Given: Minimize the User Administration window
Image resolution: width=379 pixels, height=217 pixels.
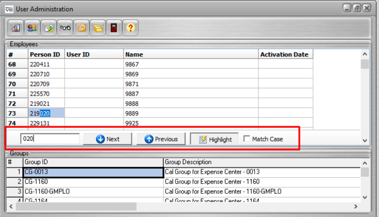Looking at the screenshot, I should click(x=347, y=8).
